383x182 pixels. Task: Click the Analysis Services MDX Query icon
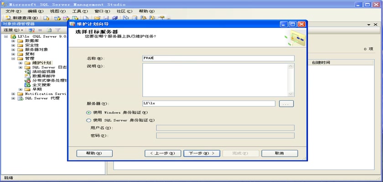click(57, 18)
